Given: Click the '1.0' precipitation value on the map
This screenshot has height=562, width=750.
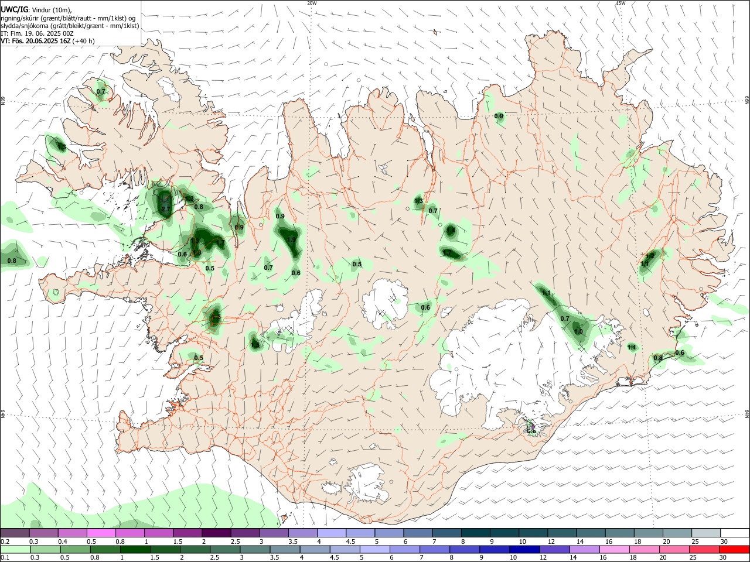Looking at the screenshot, I should (x=578, y=331).
